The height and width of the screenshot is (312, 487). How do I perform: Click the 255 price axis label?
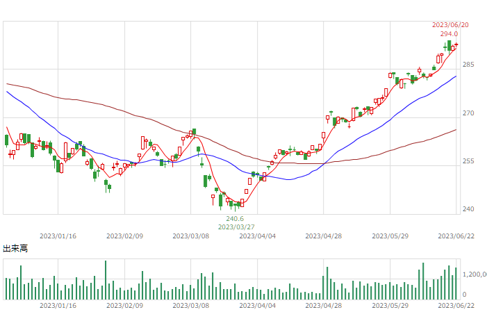[468, 161]
